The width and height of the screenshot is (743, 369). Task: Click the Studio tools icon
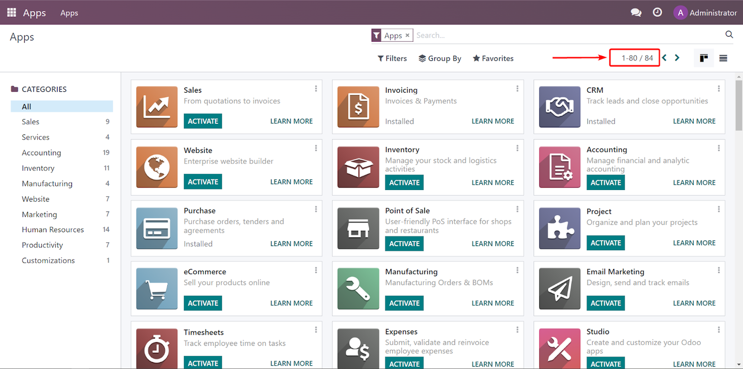[x=559, y=348]
